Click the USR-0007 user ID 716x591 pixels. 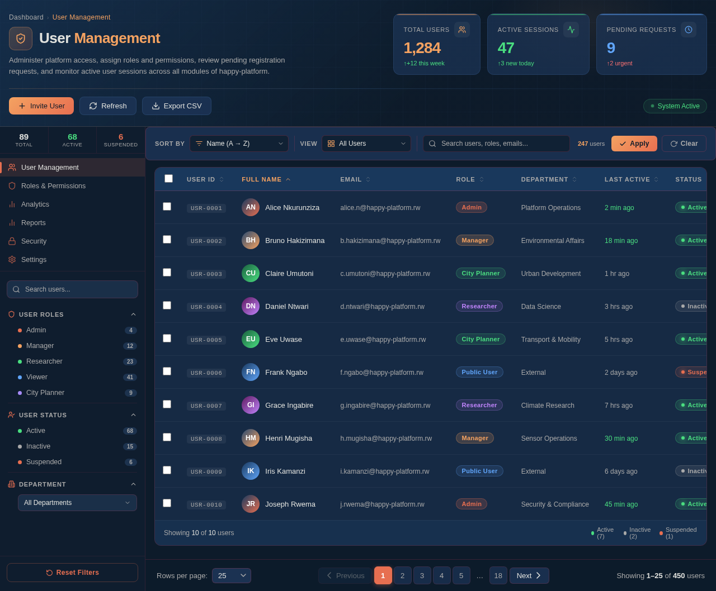pos(206,406)
